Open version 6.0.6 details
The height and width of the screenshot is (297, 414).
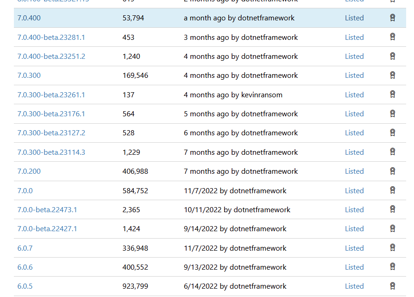(25, 267)
